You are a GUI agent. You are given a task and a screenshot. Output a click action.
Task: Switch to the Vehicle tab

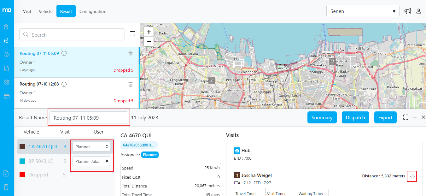pos(46,11)
